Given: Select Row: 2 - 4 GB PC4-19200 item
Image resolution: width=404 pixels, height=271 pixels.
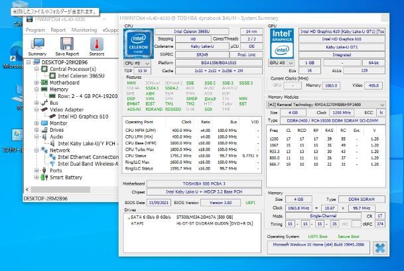Looking at the screenshot, I should tap(88, 96).
